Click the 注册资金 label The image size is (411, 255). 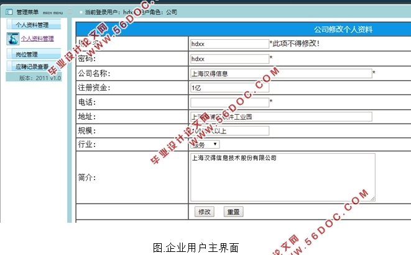pos(94,87)
